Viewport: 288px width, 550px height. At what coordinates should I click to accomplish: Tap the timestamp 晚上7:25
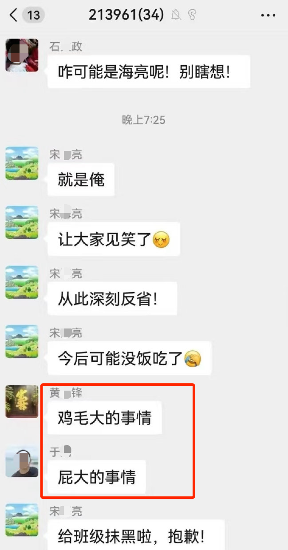[x=144, y=119]
